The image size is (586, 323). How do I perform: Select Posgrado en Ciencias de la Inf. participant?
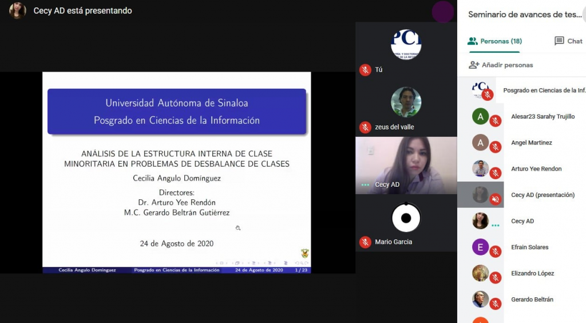(x=522, y=90)
